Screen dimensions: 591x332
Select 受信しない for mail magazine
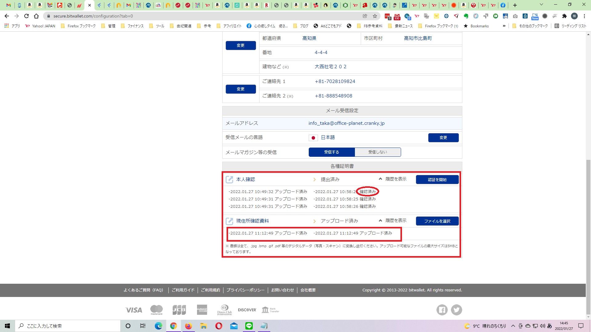click(x=378, y=152)
